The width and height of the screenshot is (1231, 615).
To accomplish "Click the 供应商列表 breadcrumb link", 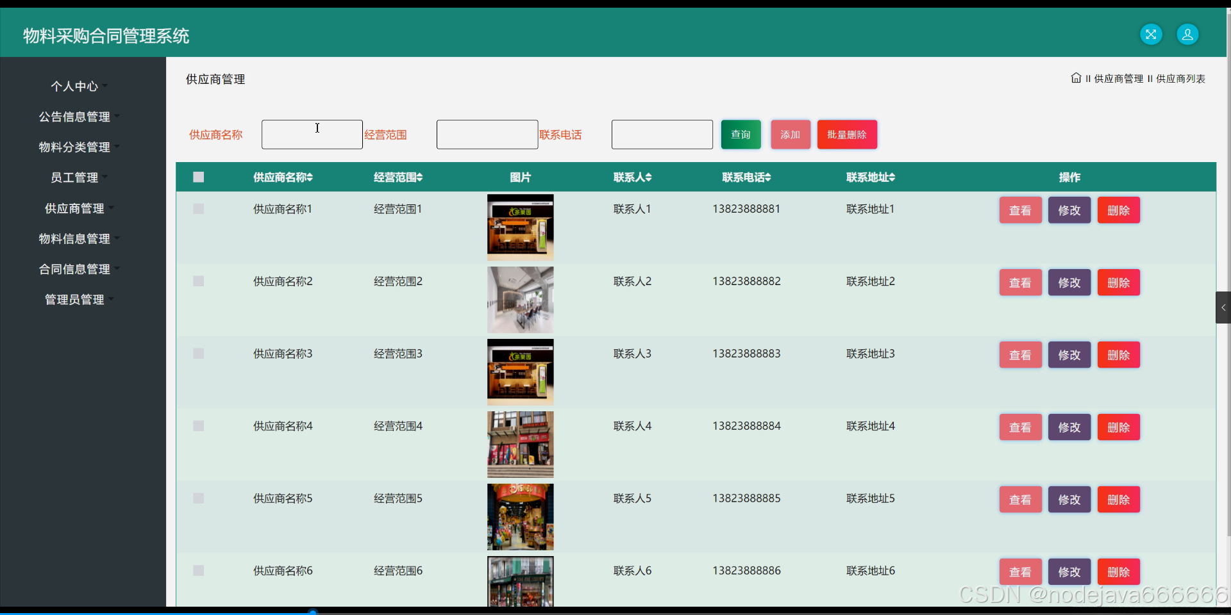I will pos(1181,79).
